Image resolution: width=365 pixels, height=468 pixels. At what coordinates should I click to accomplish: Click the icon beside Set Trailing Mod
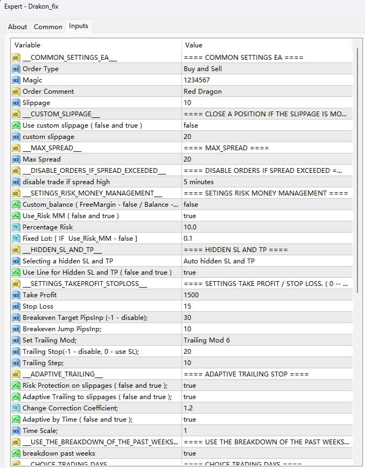(16, 340)
